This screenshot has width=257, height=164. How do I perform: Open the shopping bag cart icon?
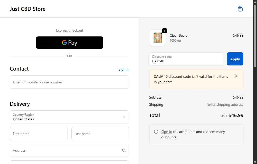point(240,9)
